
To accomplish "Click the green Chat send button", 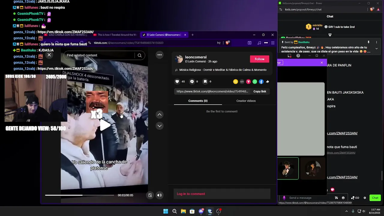I will 375,198.
